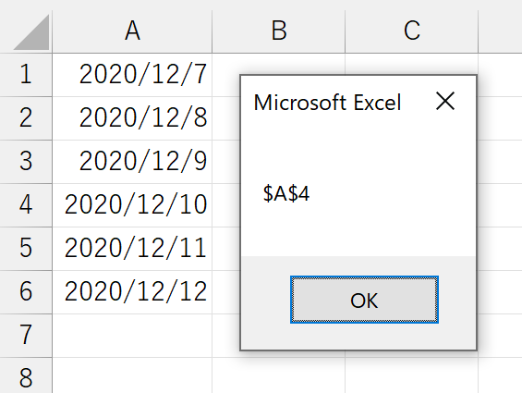Select row 5 header
The height and width of the screenshot is (393, 522).
pyautogui.click(x=26, y=249)
